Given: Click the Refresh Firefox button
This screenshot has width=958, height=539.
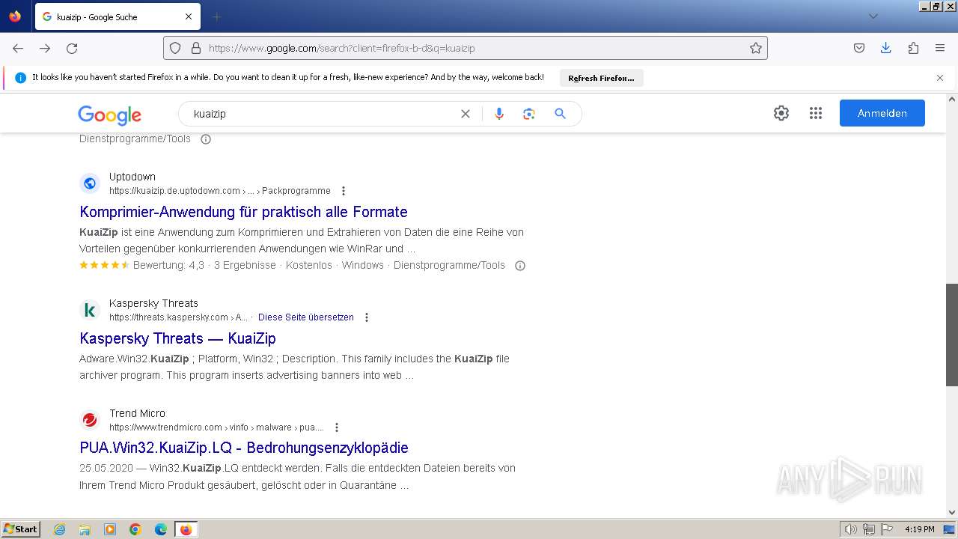Looking at the screenshot, I should 601,78.
